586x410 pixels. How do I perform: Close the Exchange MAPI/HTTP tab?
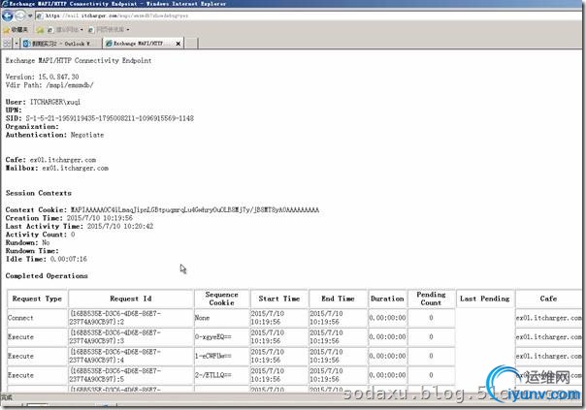point(179,44)
